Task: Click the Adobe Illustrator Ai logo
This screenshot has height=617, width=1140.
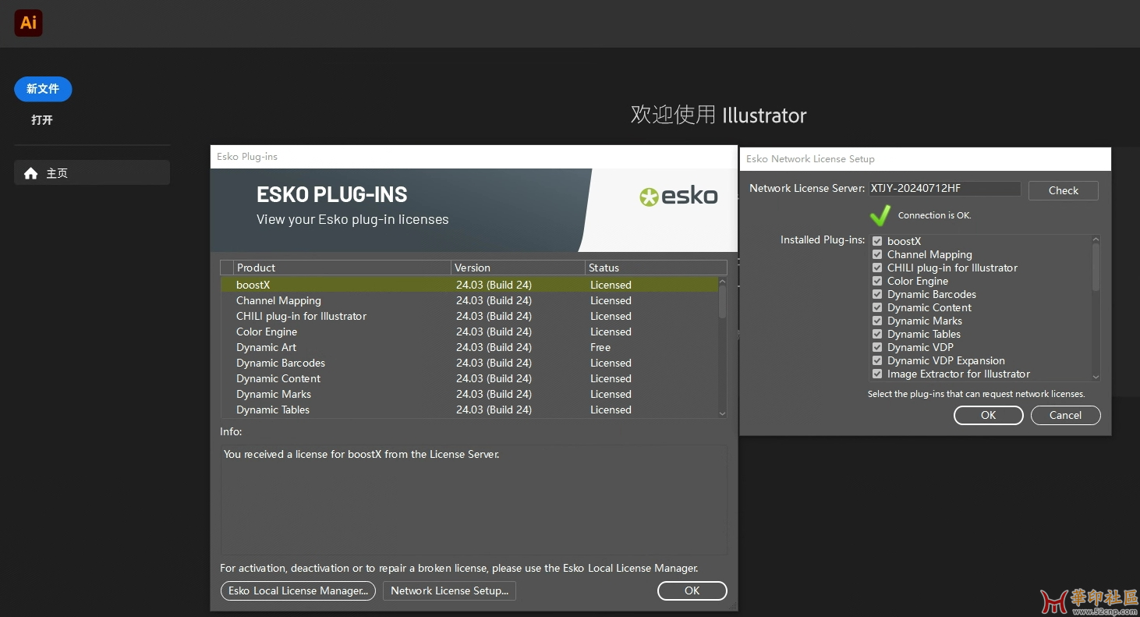Action: tap(29, 23)
